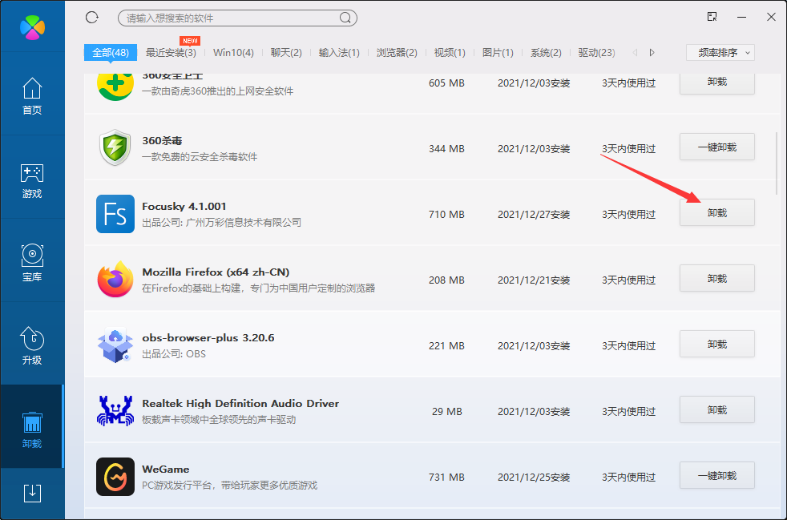Switch to the 视频(1) tab
This screenshot has width=787, height=520.
click(x=450, y=53)
